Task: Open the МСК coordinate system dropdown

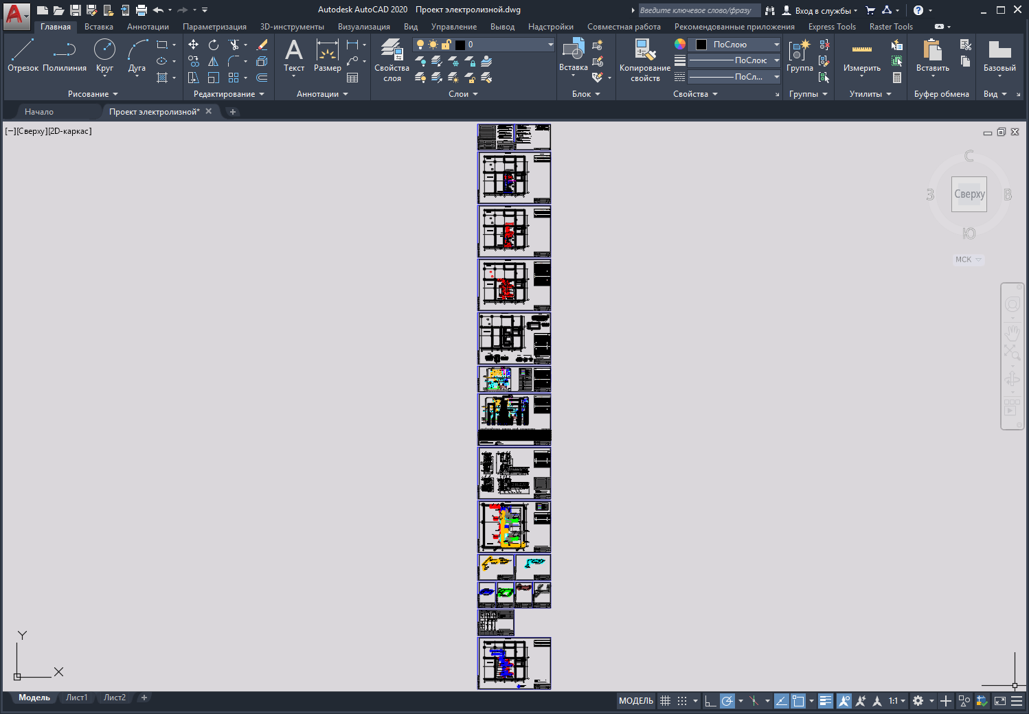Action: pyautogui.click(x=969, y=260)
